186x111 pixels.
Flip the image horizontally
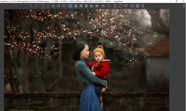pos(53,6)
